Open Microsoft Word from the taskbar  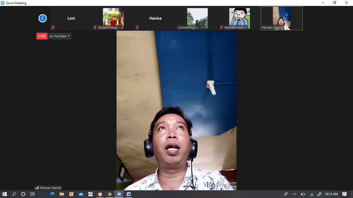coord(129,194)
